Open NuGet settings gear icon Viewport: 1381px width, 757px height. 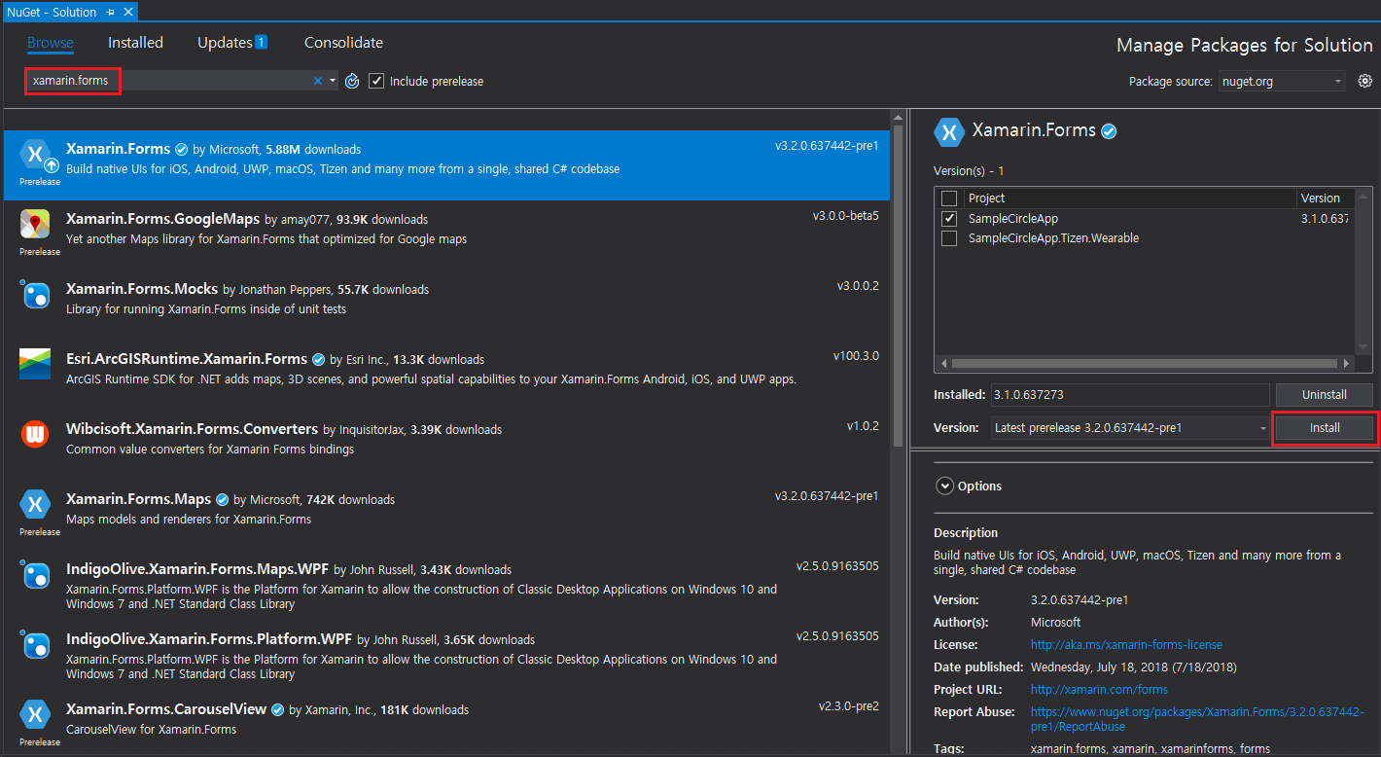(x=1365, y=81)
